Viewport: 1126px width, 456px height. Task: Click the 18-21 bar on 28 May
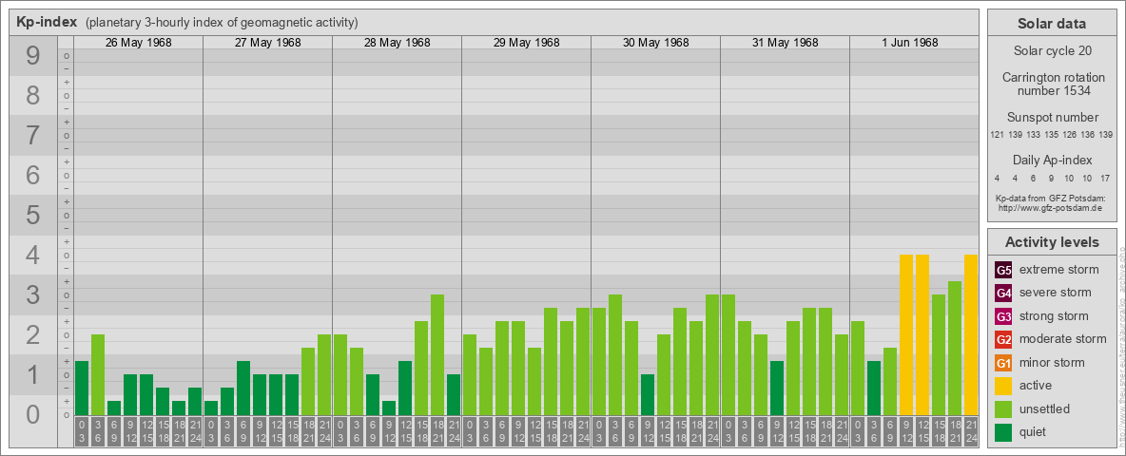[437, 355]
